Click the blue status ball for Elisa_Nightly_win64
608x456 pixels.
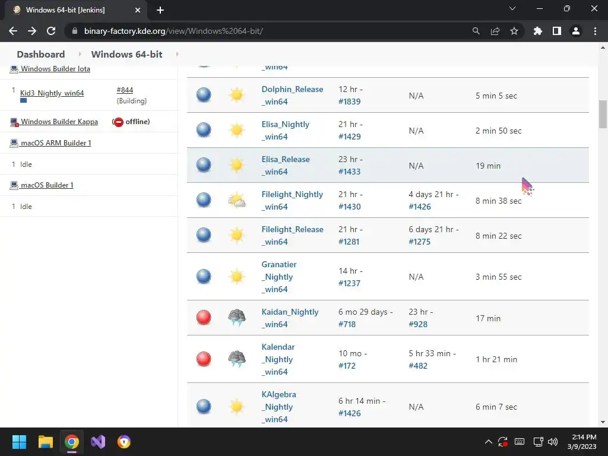pos(204,130)
